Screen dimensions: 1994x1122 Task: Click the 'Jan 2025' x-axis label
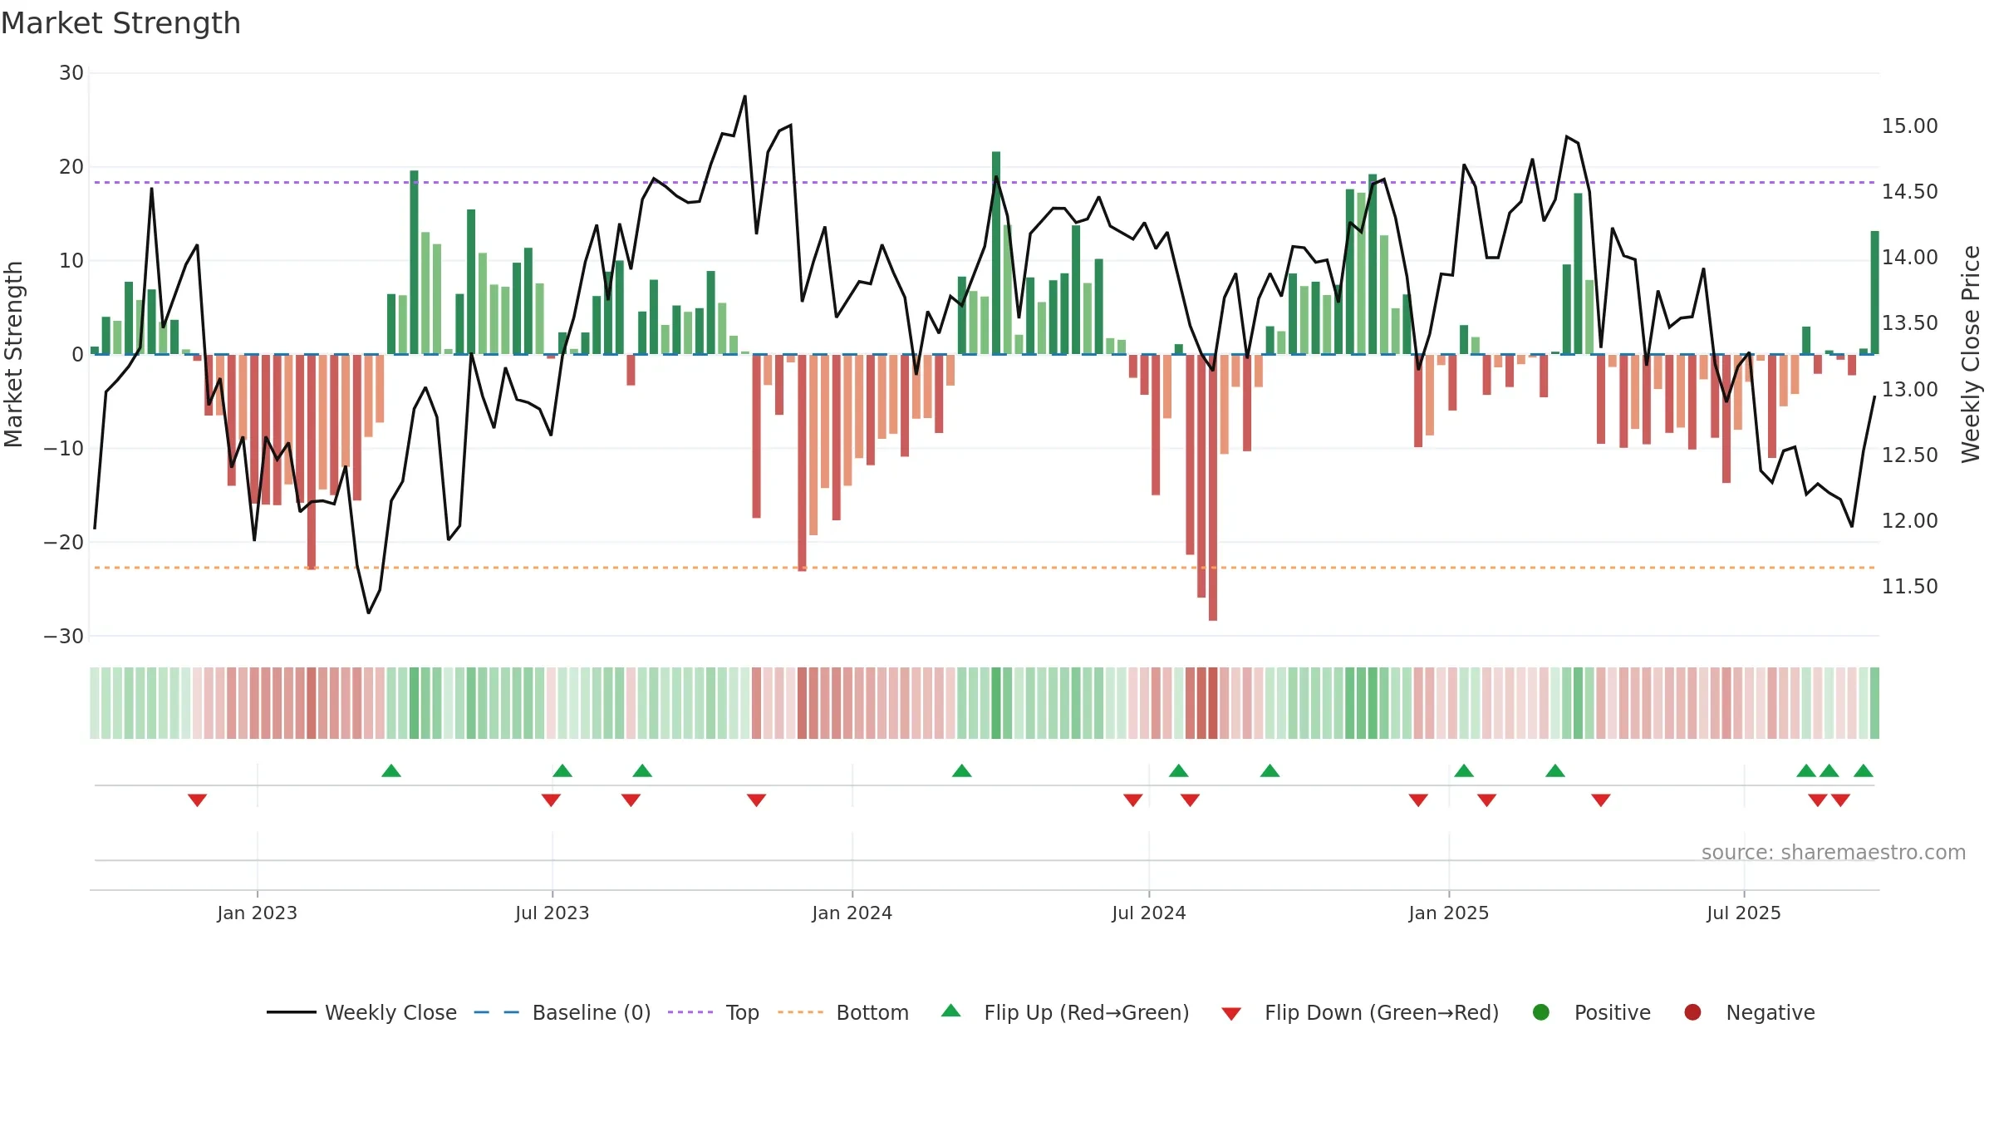coord(1449,913)
